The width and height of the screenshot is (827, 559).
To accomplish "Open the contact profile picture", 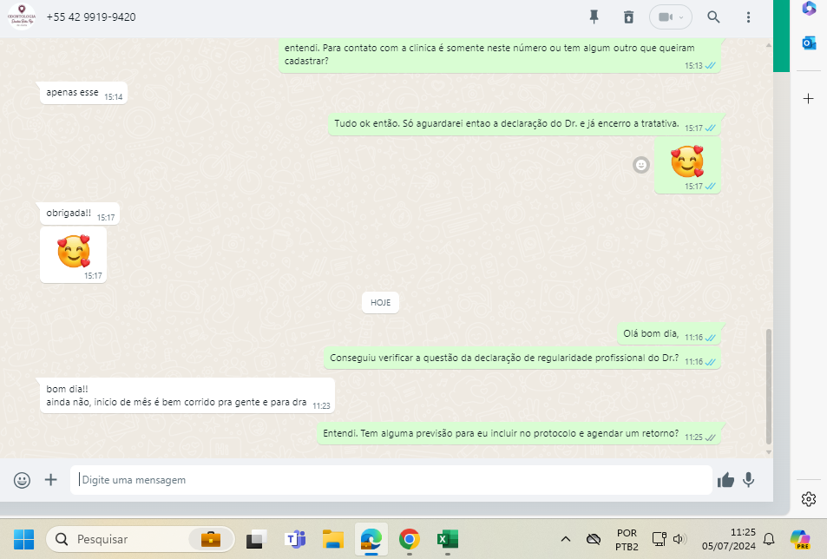I will pyautogui.click(x=22, y=16).
